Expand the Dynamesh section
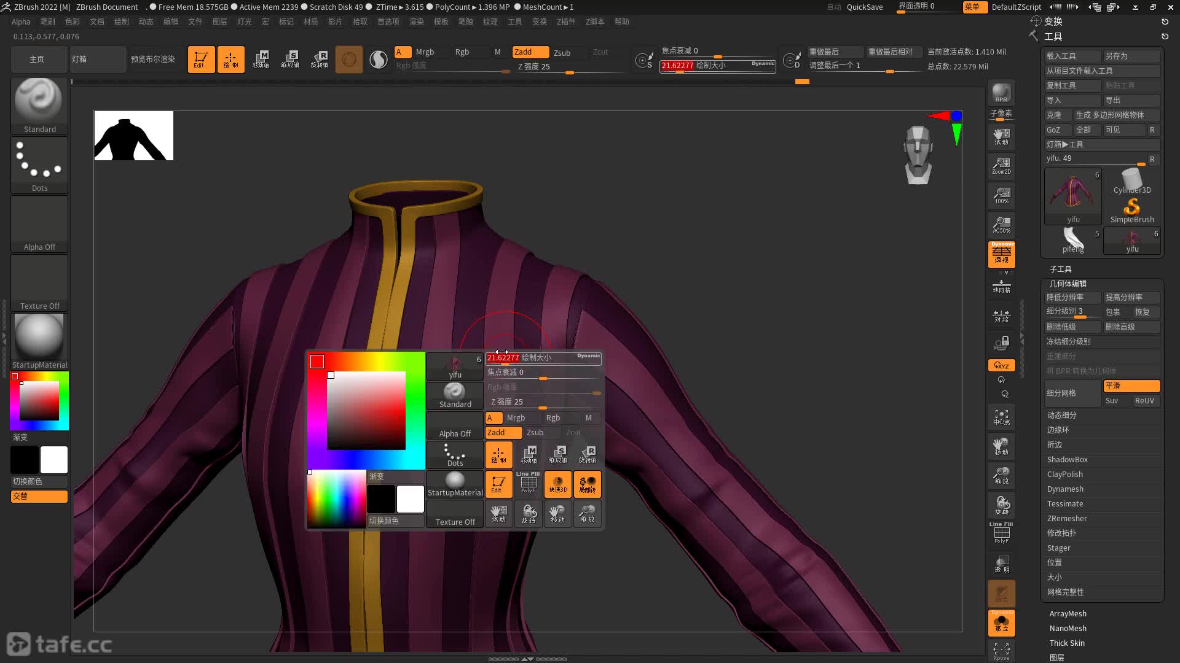Viewport: 1180px width, 663px height. pos(1065,489)
